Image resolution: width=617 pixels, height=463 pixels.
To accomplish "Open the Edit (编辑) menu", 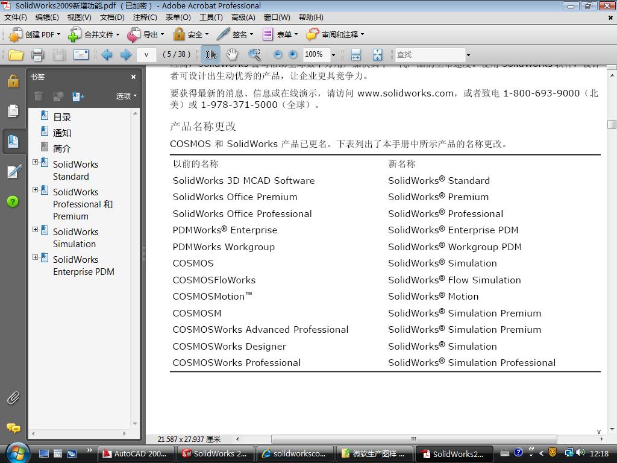I will [x=47, y=17].
